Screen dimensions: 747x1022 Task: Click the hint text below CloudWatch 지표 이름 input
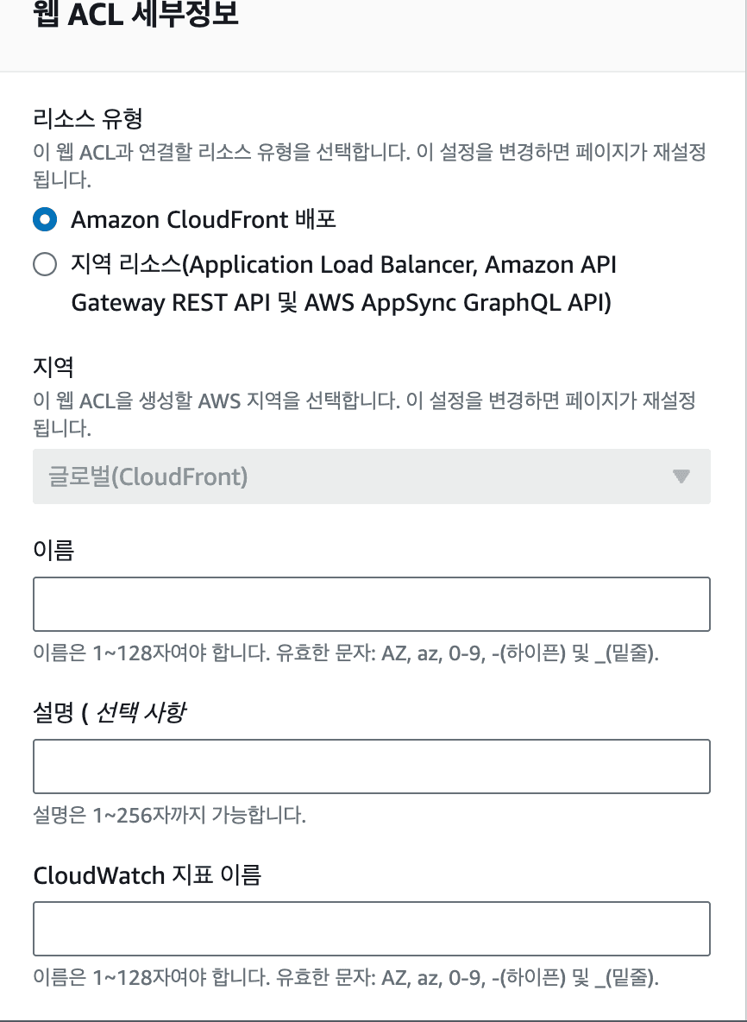[346, 977]
